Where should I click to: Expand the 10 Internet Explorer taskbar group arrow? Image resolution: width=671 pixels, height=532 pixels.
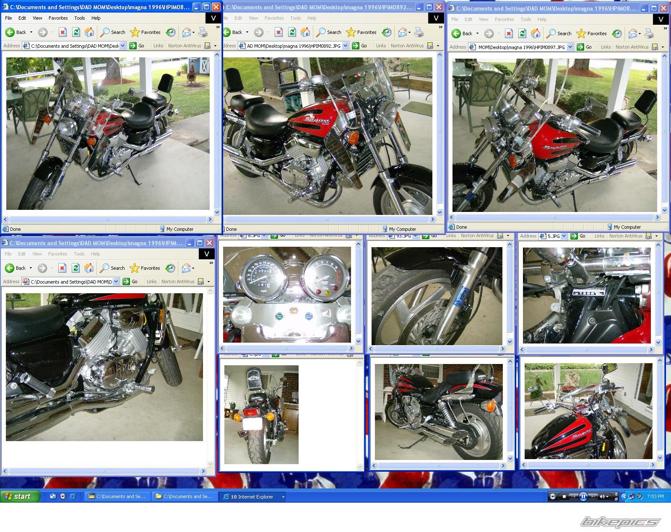point(283,497)
